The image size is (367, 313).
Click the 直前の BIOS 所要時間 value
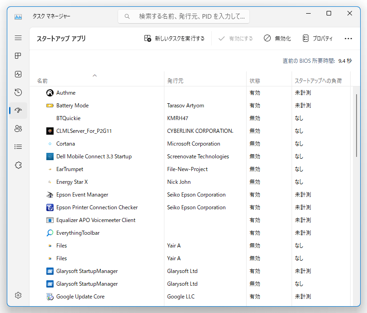point(345,61)
